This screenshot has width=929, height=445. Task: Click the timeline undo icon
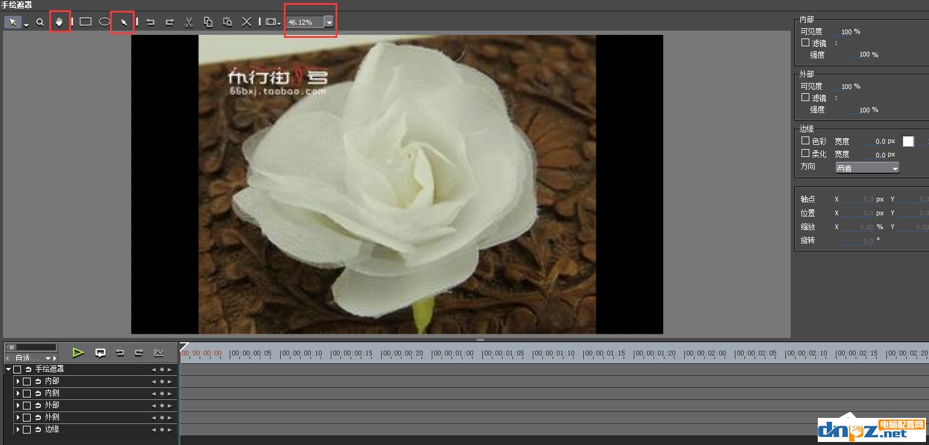(120, 352)
